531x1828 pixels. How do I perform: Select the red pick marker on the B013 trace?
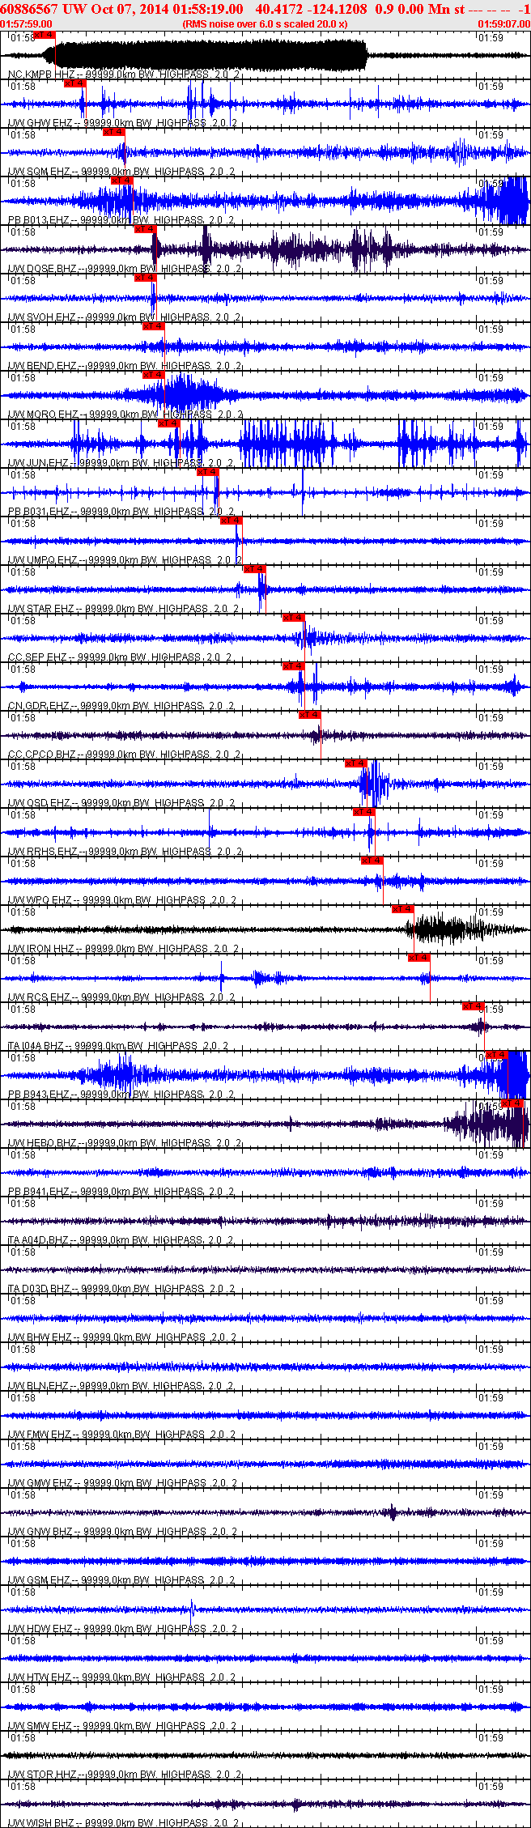[122, 181]
